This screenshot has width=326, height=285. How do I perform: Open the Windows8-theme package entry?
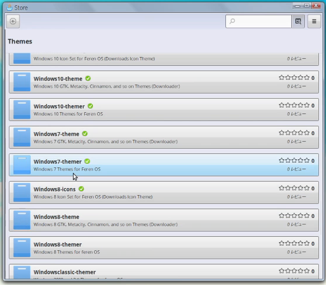click(164, 220)
